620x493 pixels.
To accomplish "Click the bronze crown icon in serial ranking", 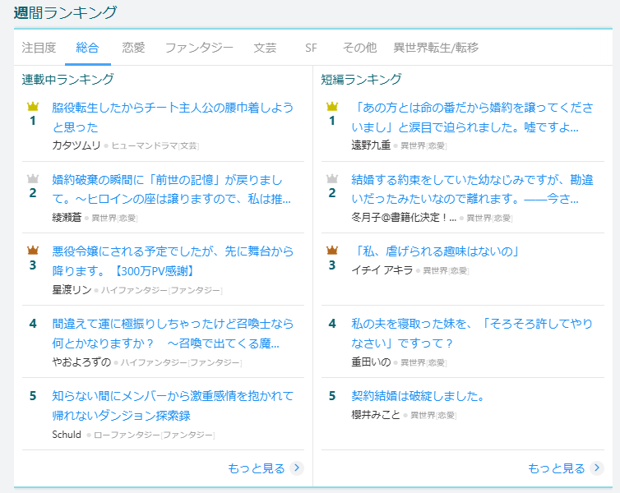I will click(x=33, y=250).
